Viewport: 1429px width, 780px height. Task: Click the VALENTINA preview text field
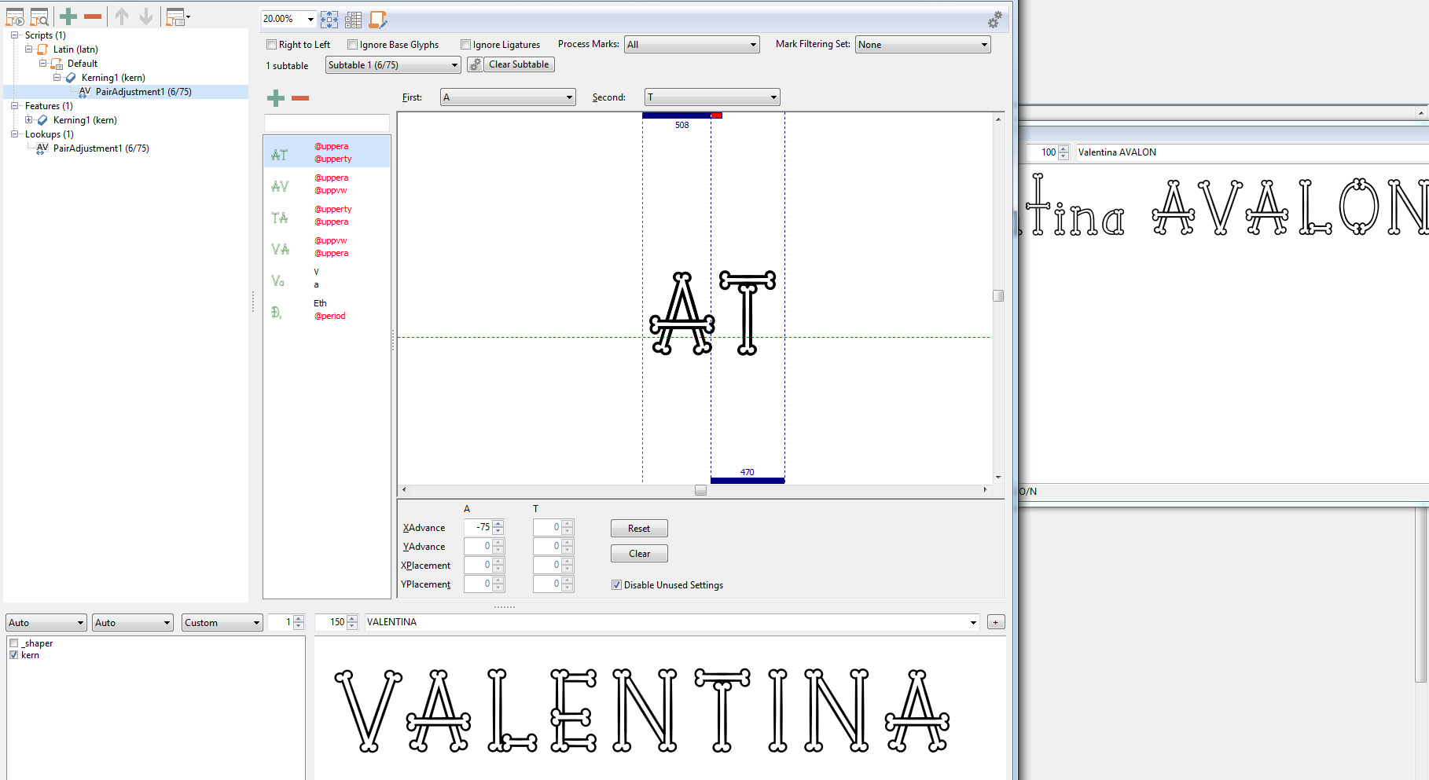click(x=667, y=622)
